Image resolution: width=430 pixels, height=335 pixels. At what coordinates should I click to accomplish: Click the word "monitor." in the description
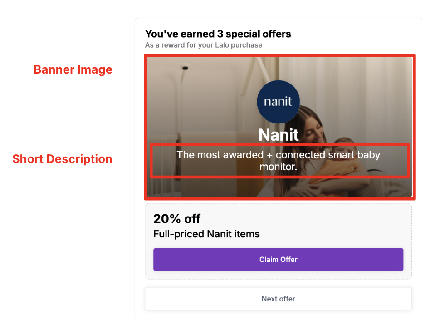click(279, 167)
